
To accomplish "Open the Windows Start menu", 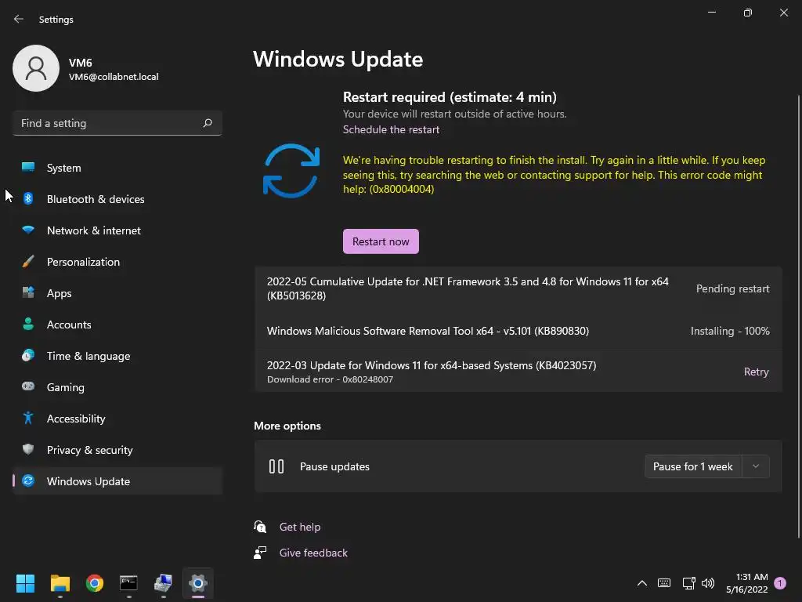I will click(25, 583).
